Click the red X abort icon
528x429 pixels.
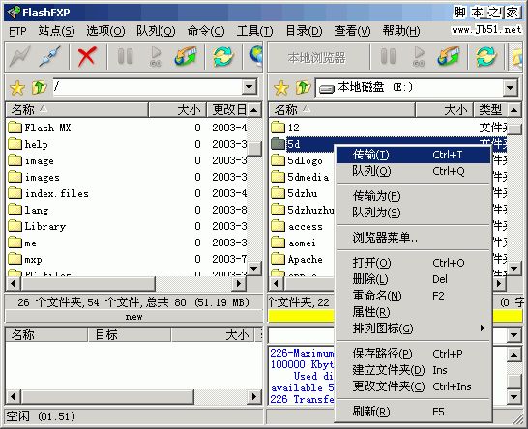tap(87, 57)
